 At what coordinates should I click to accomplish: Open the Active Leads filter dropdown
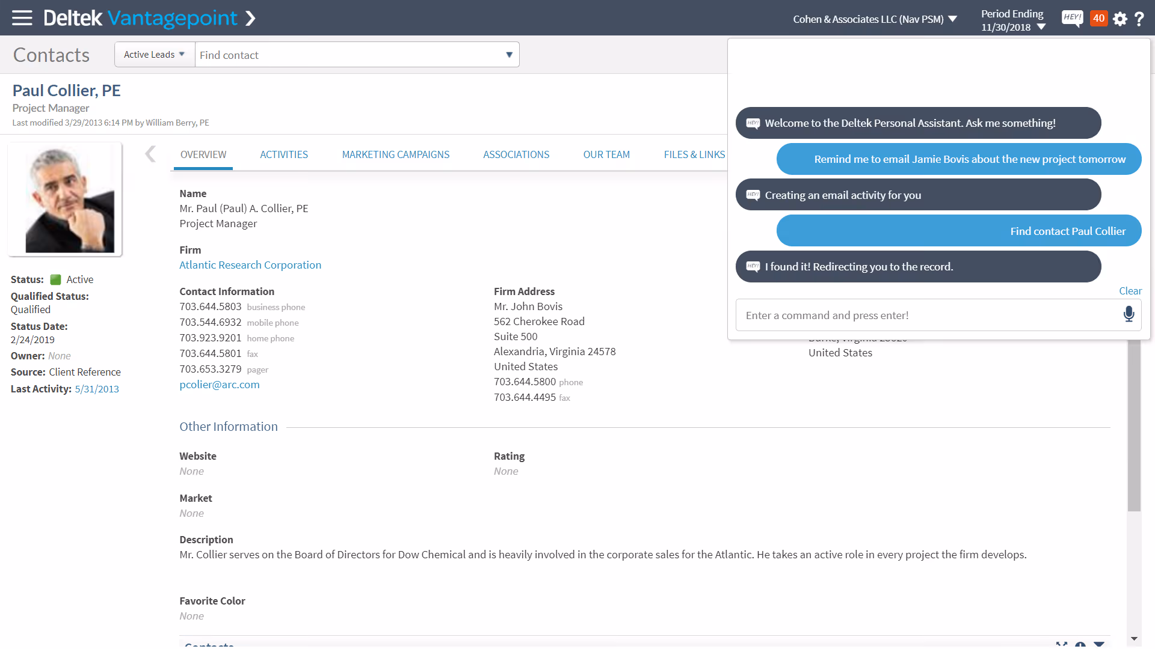click(155, 55)
